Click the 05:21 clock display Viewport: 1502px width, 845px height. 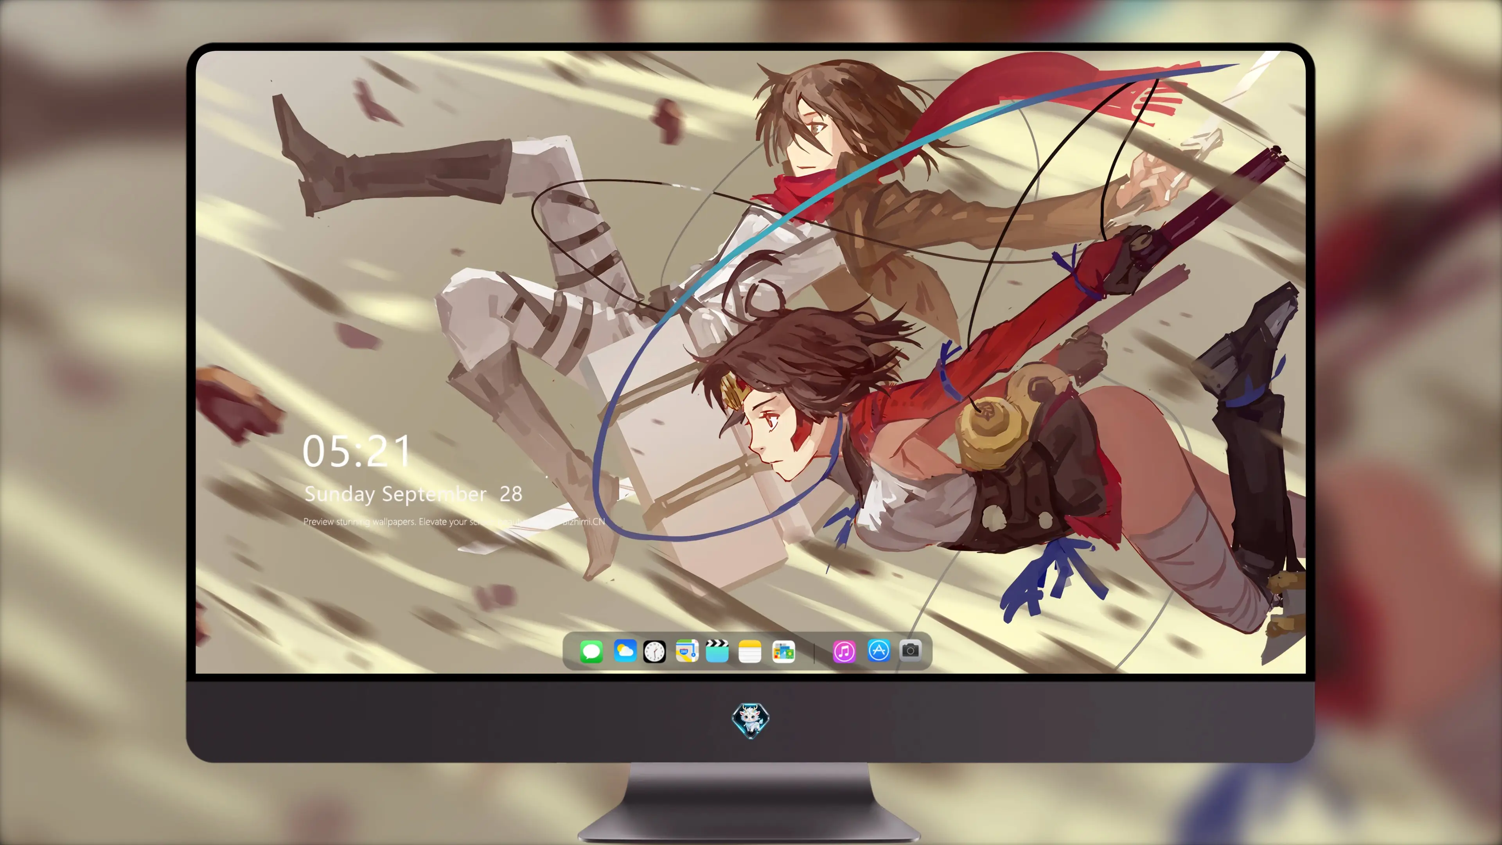(356, 451)
